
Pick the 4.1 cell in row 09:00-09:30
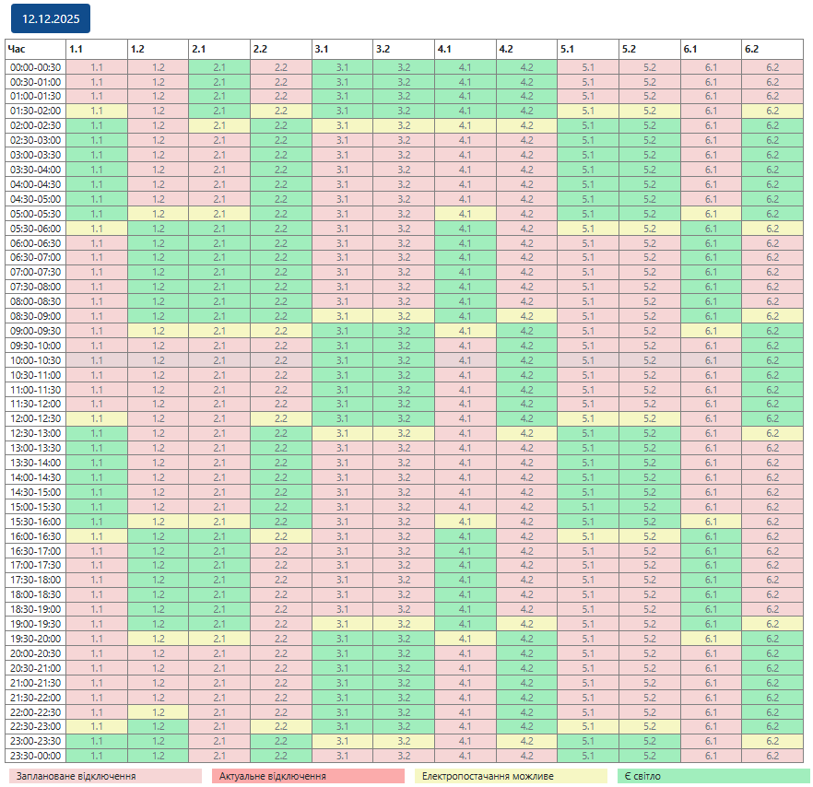point(465,330)
